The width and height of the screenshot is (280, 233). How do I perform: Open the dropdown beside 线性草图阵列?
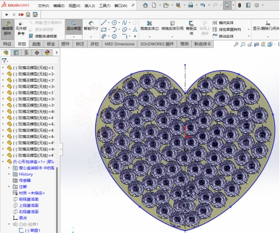coord(248,30)
